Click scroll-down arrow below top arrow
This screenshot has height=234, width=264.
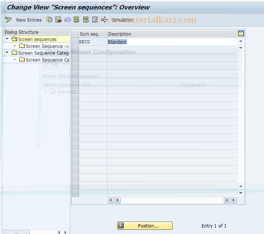[241, 48]
